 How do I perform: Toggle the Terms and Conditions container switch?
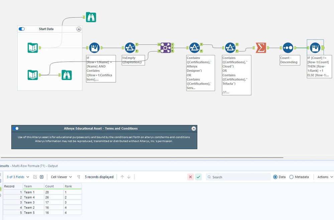pos(16,129)
